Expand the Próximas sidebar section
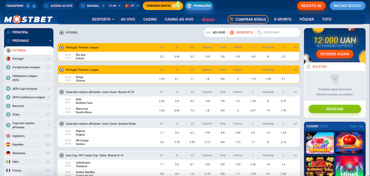 (x=29, y=41)
